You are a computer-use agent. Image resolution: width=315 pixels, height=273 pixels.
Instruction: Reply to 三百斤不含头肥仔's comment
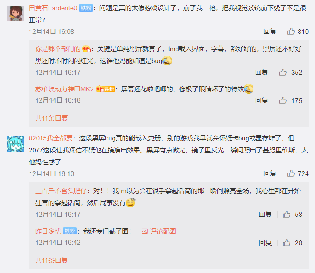(x=265, y=214)
